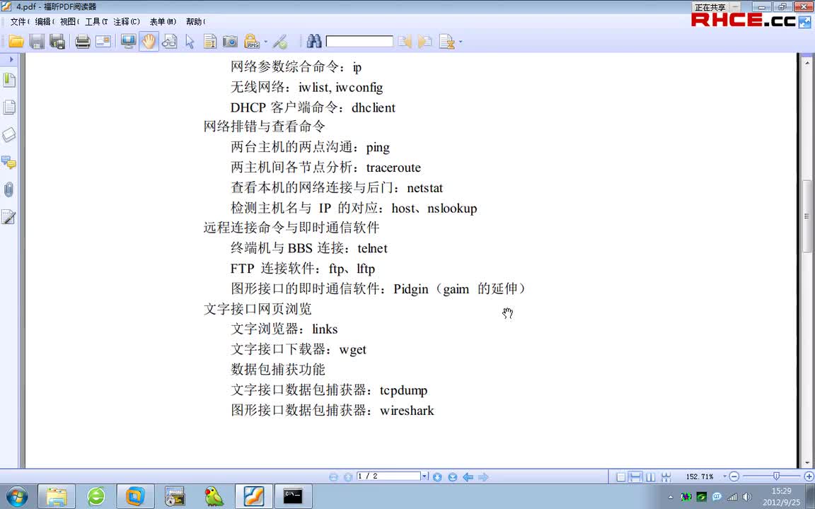Open the 注释 menu
815x509 pixels.
click(x=127, y=21)
